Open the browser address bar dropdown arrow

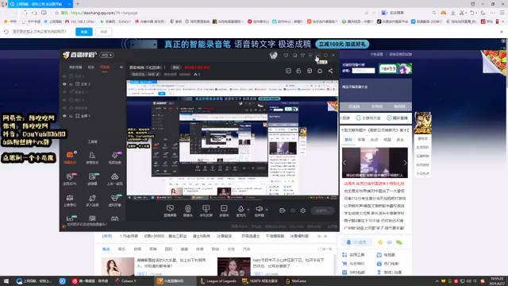[x=374, y=13]
